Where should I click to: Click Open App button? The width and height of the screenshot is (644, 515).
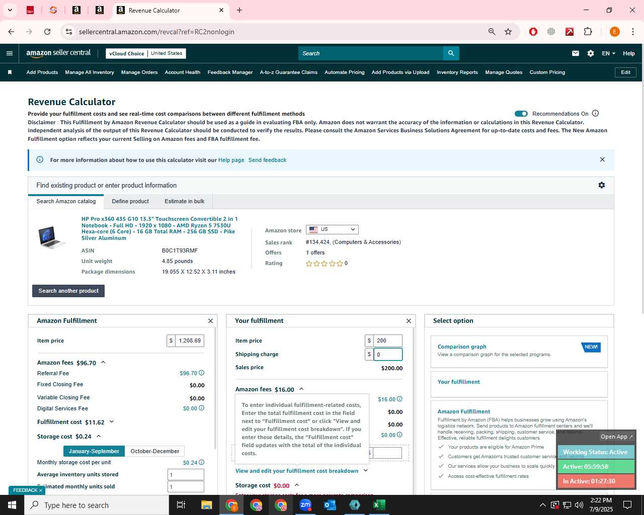point(617,437)
